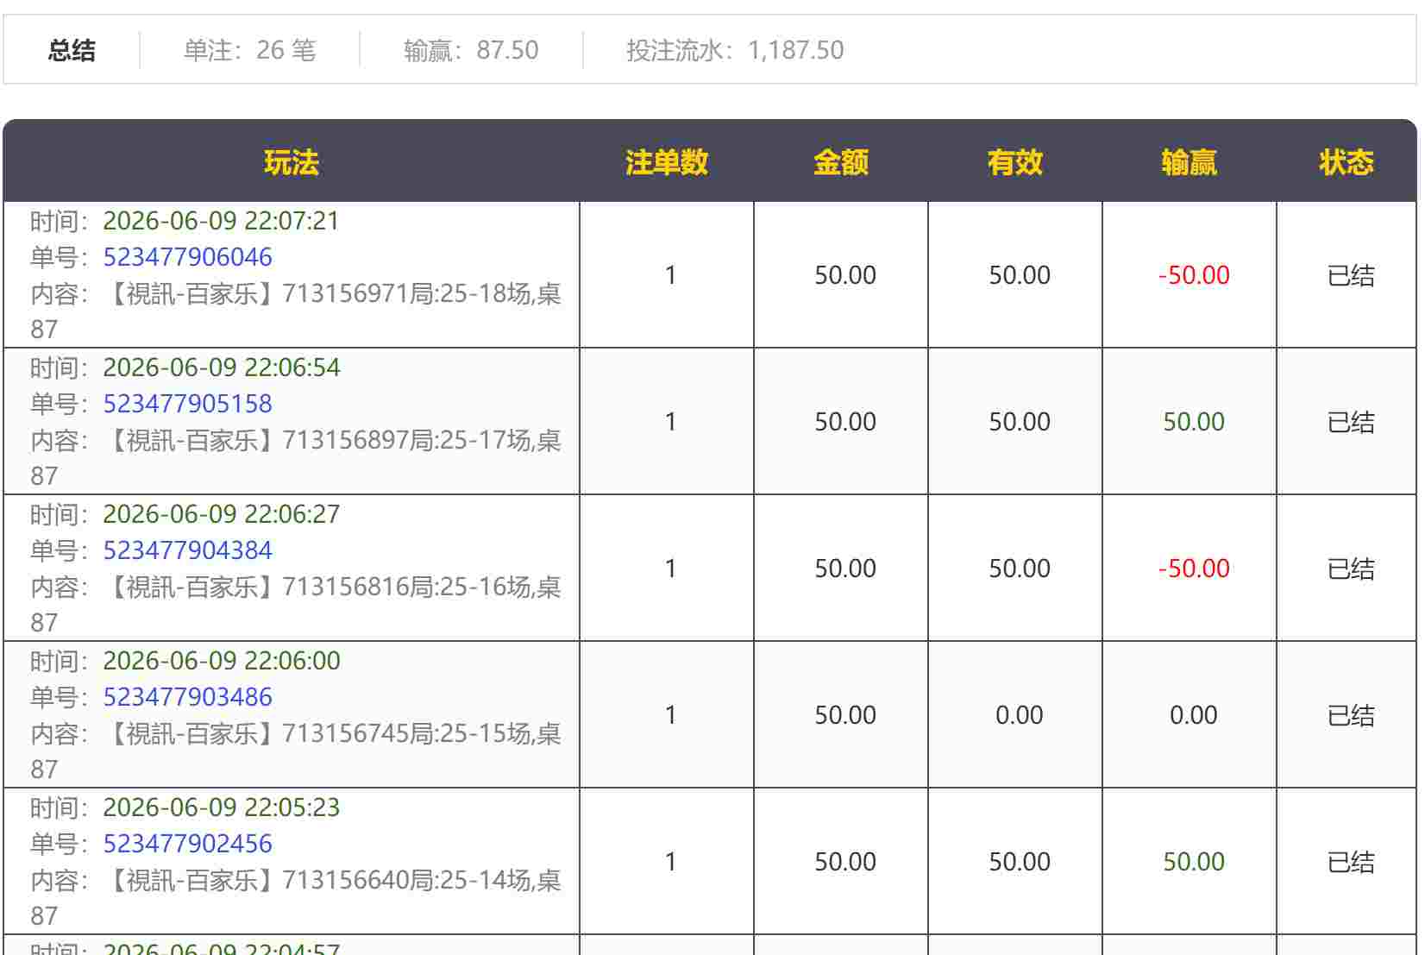The image size is (1425, 955).
Task: Select the 单注: 26 笔 summary text
Action: (x=249, y=50)
